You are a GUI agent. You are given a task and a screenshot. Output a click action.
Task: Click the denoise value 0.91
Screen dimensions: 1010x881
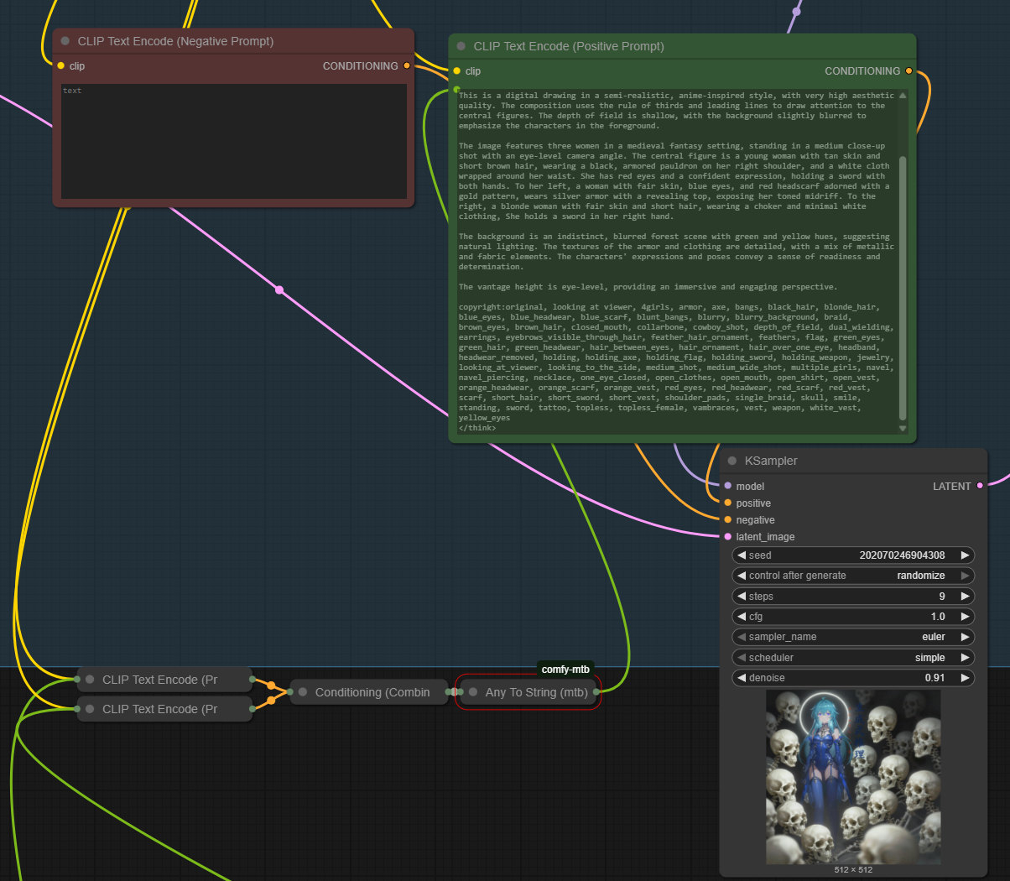[935, 678]
